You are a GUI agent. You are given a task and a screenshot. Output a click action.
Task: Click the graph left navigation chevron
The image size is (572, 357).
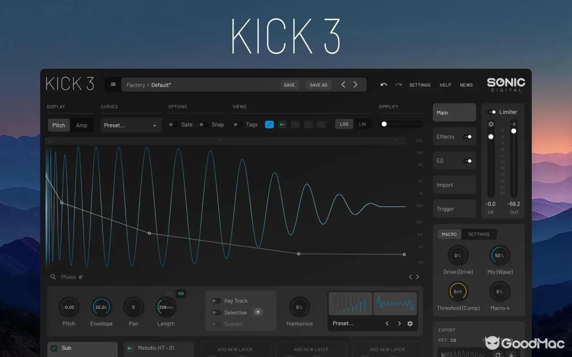point(411,277)
